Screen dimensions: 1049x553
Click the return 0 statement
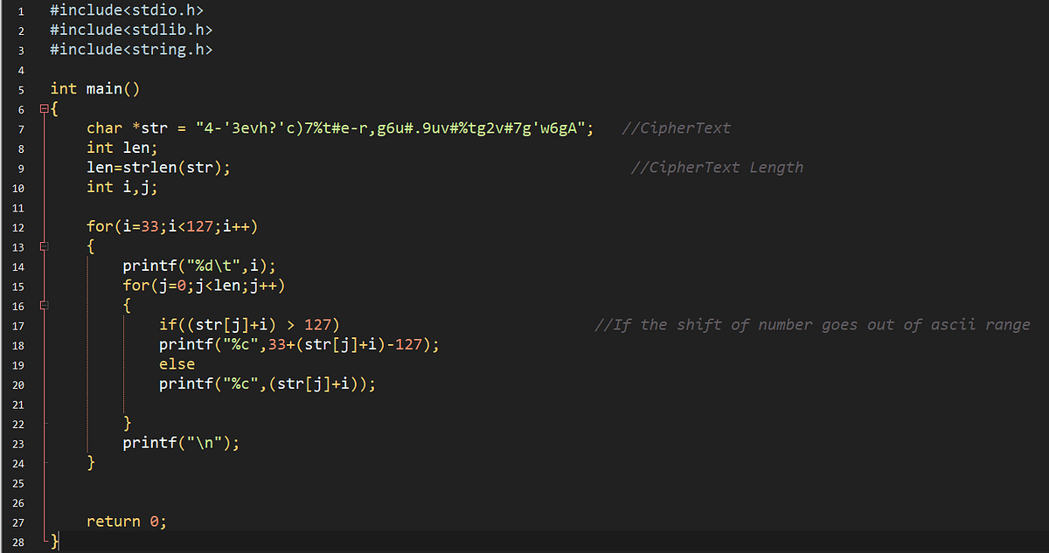click(127, 521)
